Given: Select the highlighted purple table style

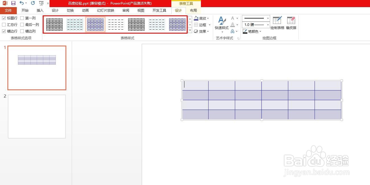Looking at the screenshot, I should pos(95,25).
